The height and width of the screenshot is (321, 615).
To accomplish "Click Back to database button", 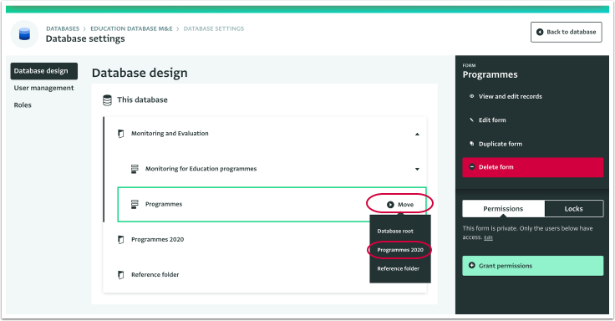I will (x=566, y=32).
